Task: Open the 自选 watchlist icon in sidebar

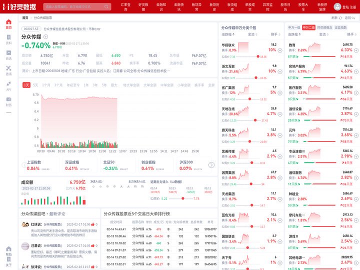Action: (x=8, y=55)
